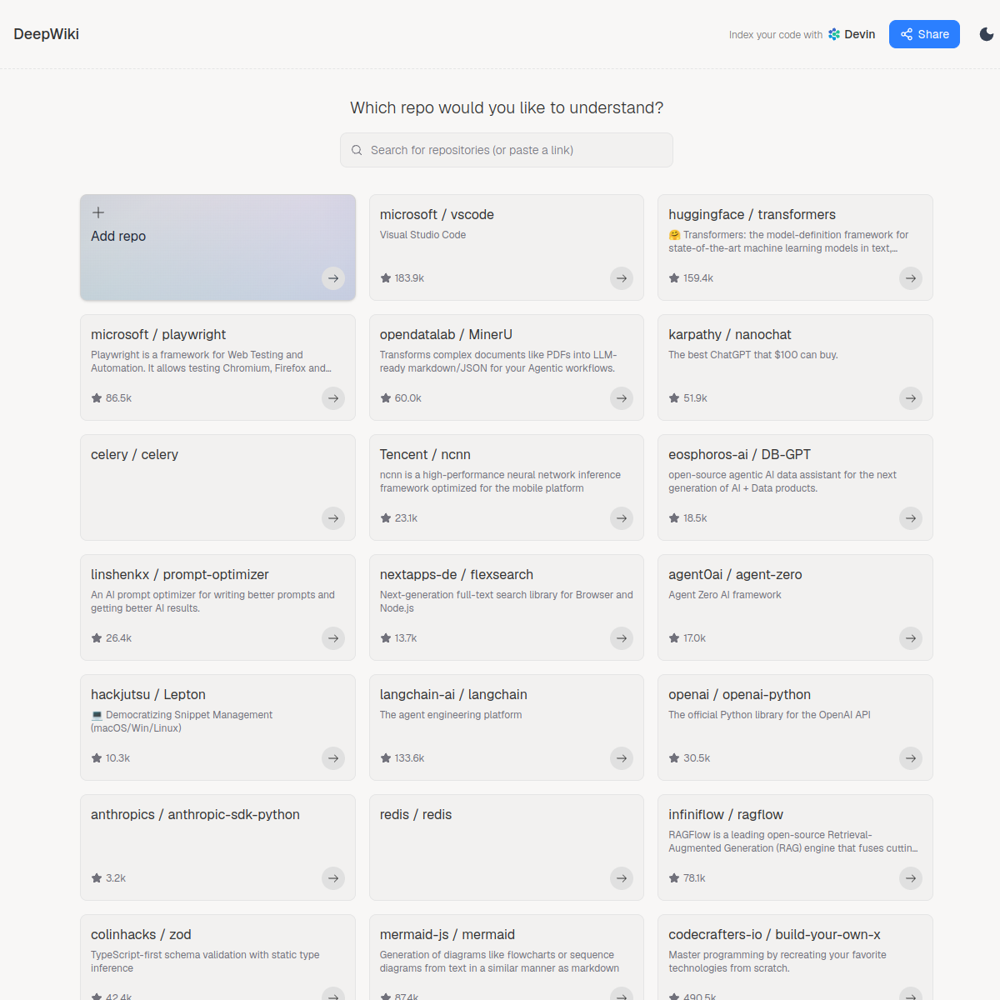The width and height of the screenshot is (1000, 1000).
Task: Click 'The agent engineering platform' description
Action: [451, 715]
